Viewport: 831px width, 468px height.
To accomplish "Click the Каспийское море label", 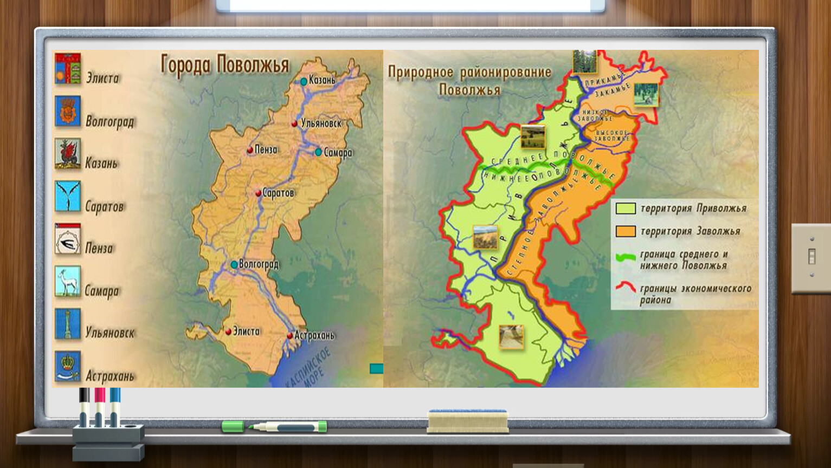I will point(308,368).
